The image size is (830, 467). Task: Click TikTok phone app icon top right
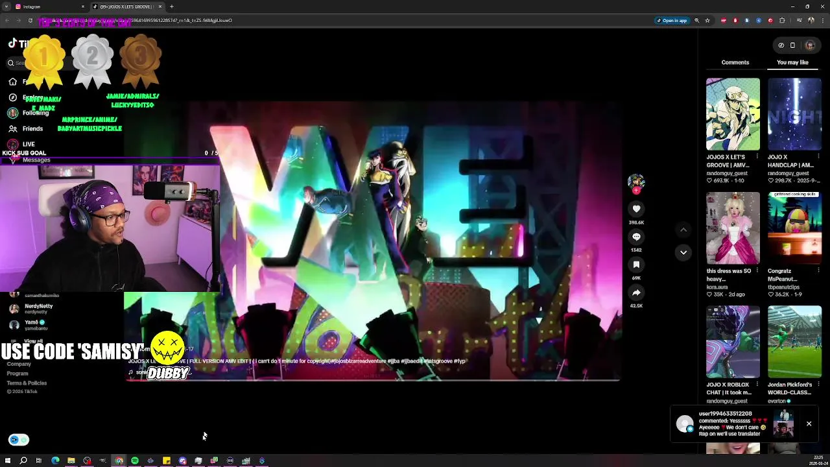click(x=792, y=45)
